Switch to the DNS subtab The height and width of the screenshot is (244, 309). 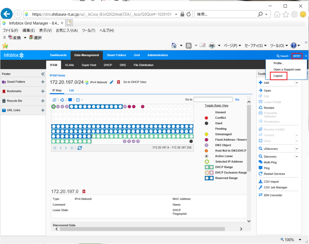coord(123,65)
